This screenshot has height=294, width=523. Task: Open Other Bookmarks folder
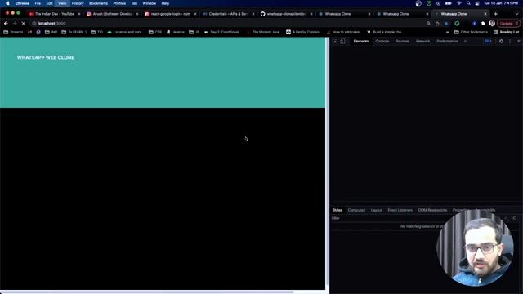coord(471,32)
